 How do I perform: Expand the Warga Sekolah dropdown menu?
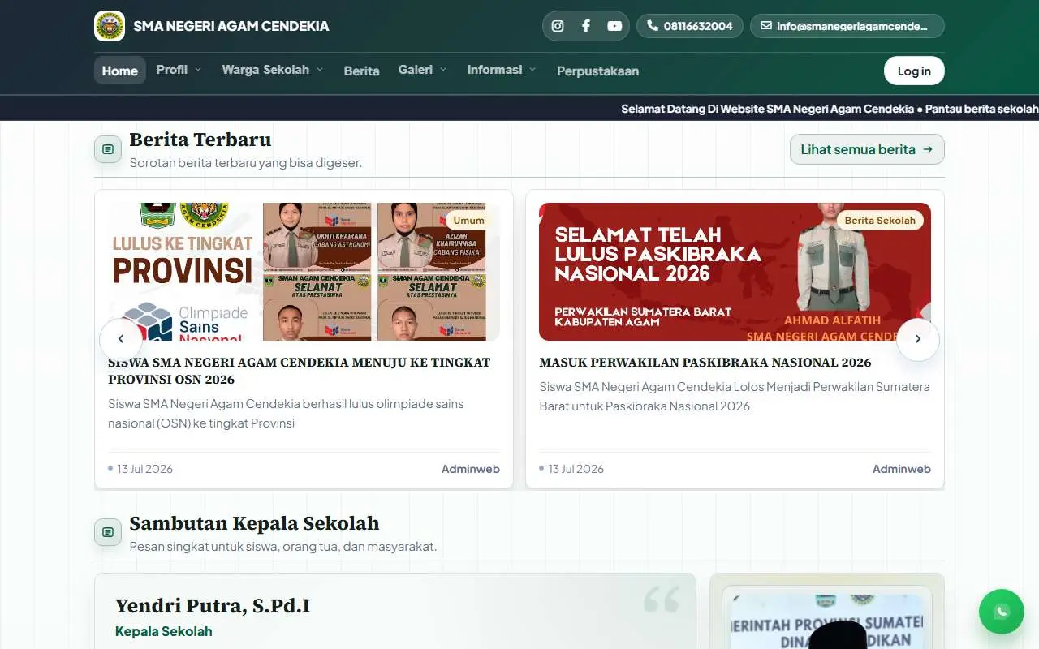pyautogui.click(x=273, y=70)
